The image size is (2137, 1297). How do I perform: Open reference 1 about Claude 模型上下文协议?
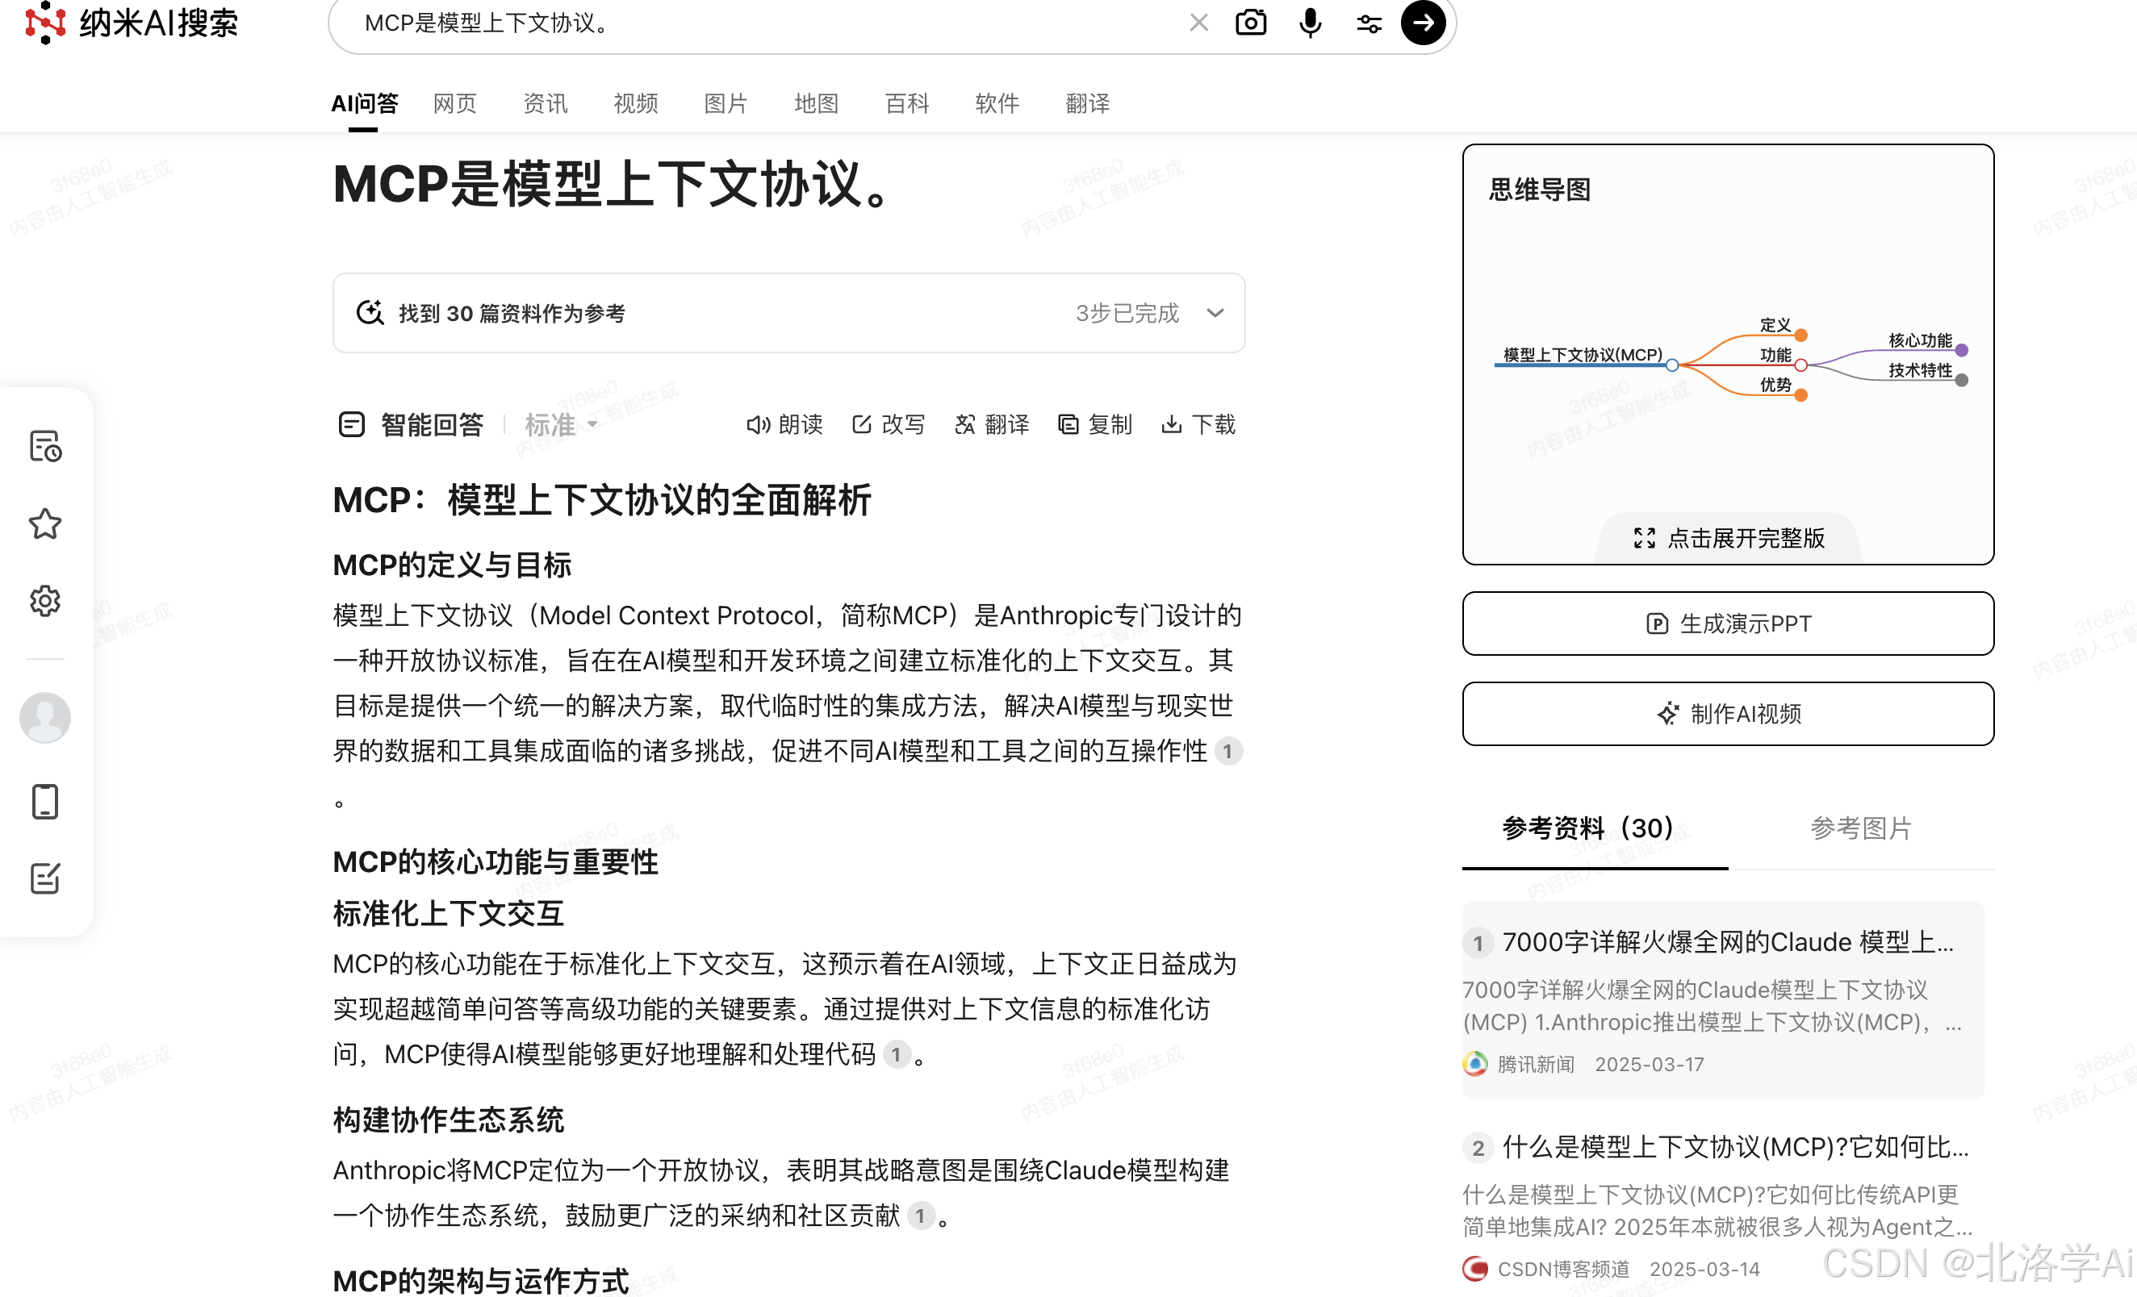[x=1726, y=942]
